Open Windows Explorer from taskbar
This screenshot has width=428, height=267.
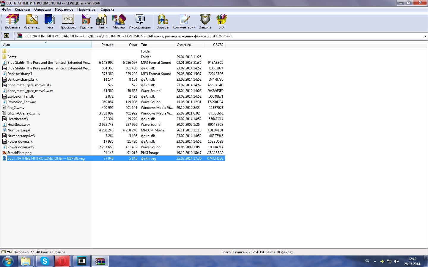coord(26,261)
